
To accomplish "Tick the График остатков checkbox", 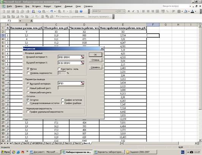I will 63,100.
